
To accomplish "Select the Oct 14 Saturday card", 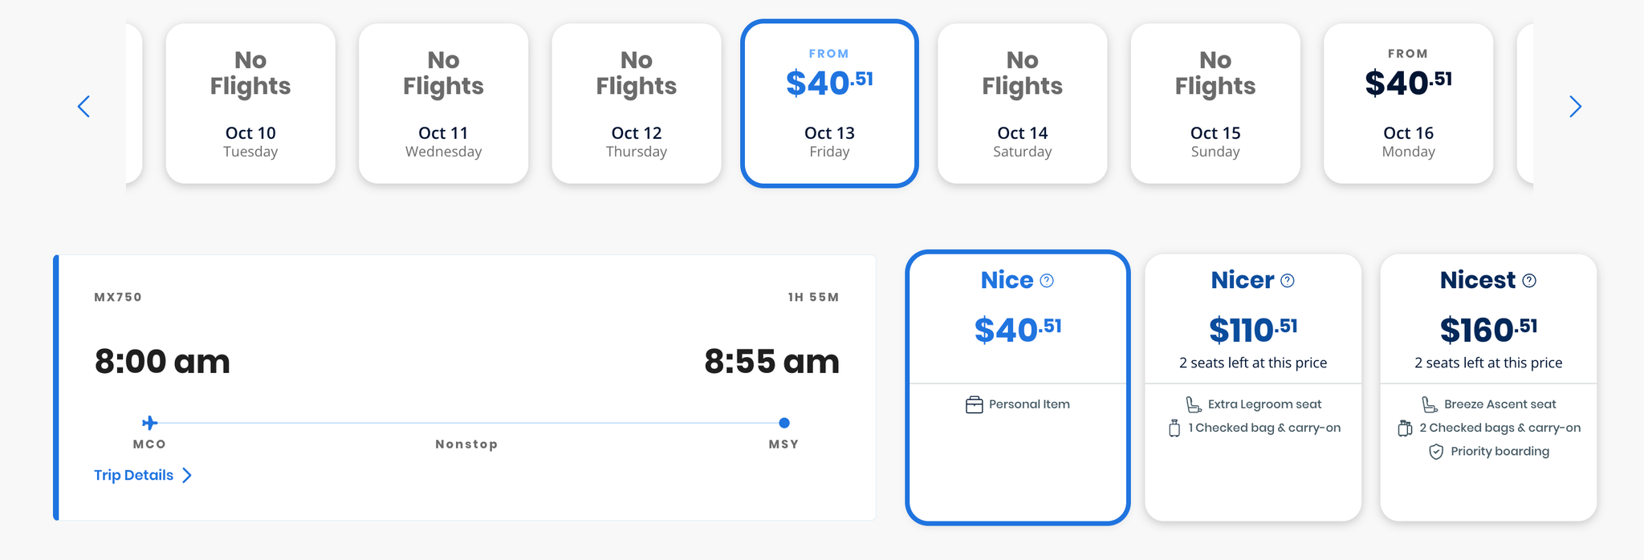I will point(1022,104).
